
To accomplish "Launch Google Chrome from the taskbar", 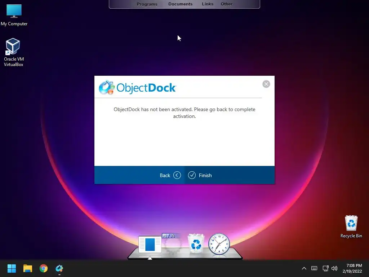I will click(x=44, y=268).
